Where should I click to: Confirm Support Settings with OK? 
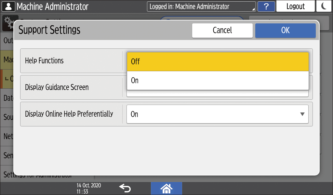coord(285,30)
